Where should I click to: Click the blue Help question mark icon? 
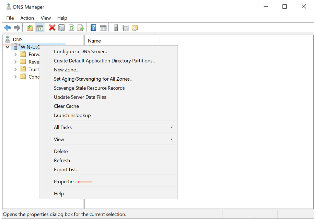click(93, 28)
